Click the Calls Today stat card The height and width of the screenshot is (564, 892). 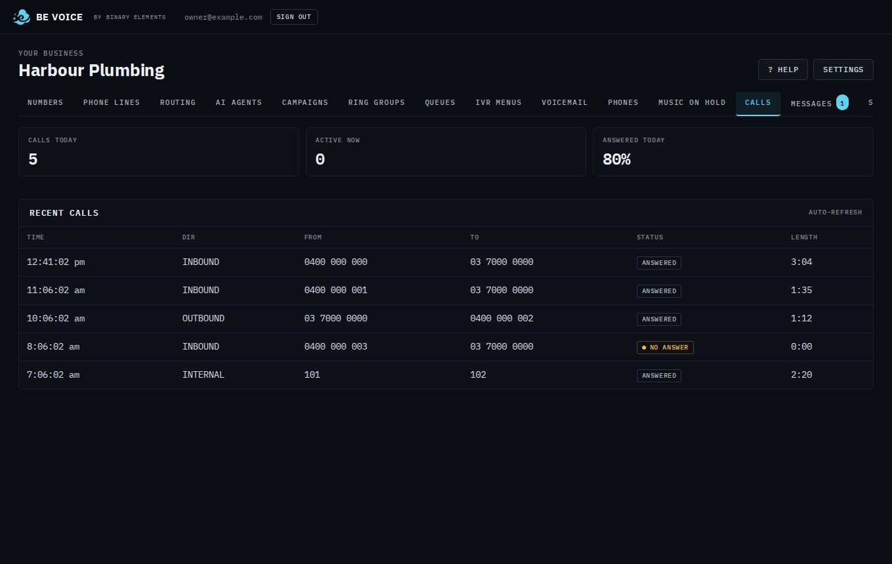point(159,151)
